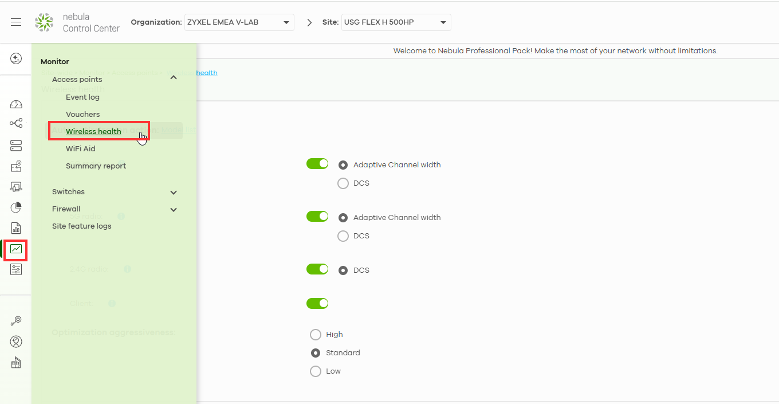Open the Site dropdown

pyautogui.click(x=396, y=22)
